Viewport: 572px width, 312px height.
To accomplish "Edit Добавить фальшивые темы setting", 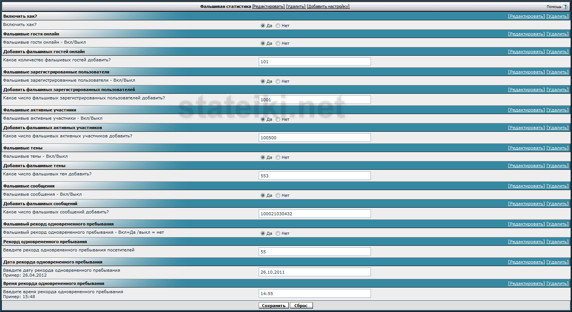I will point(526,166).
